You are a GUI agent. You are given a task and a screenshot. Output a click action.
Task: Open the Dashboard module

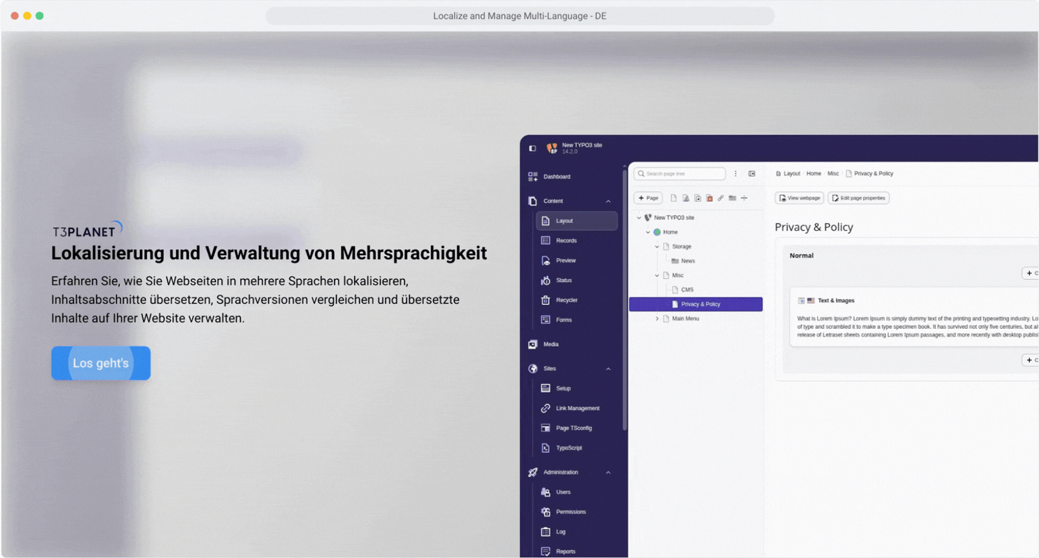556,176
